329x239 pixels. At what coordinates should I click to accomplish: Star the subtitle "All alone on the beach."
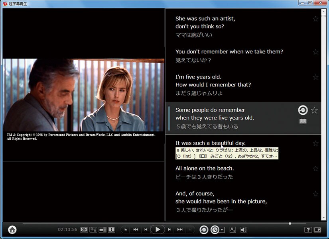click(315, 168)
